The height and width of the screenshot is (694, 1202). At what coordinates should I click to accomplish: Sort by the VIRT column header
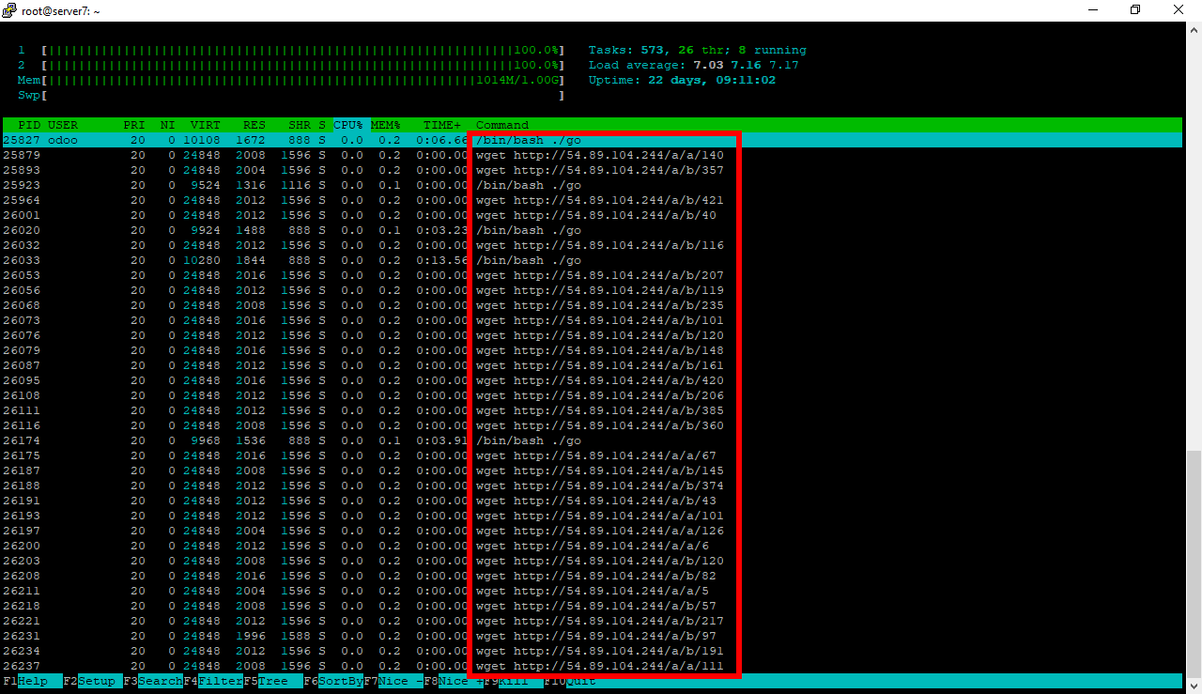click(206, 125)
